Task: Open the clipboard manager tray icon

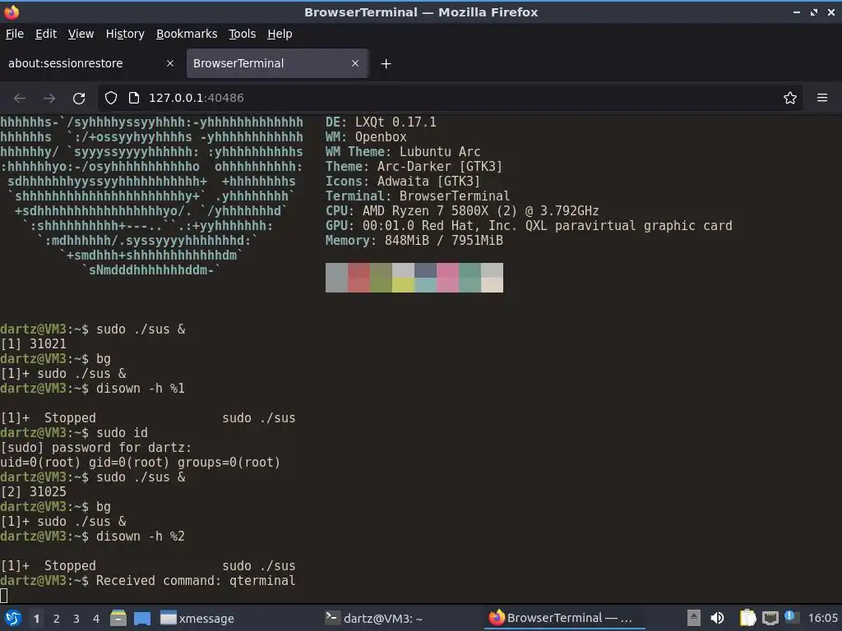Action: tap(747, 618)
